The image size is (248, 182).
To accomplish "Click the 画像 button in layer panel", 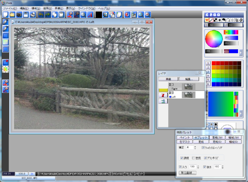I will coord(168,79).
